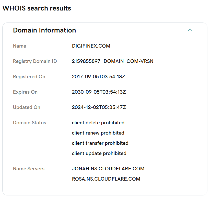Click name server JONAH.NS.CLOUDFLARE.COM
The width and height of the screenshot is (212, 199).
108,169
